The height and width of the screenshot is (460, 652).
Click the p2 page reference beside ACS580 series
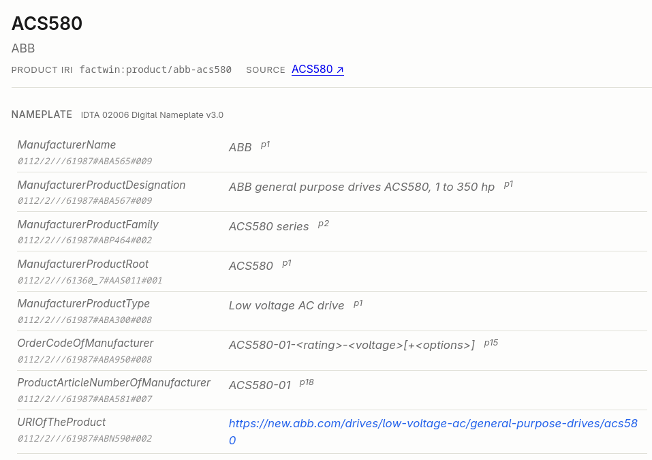click(x=324, y=224)
